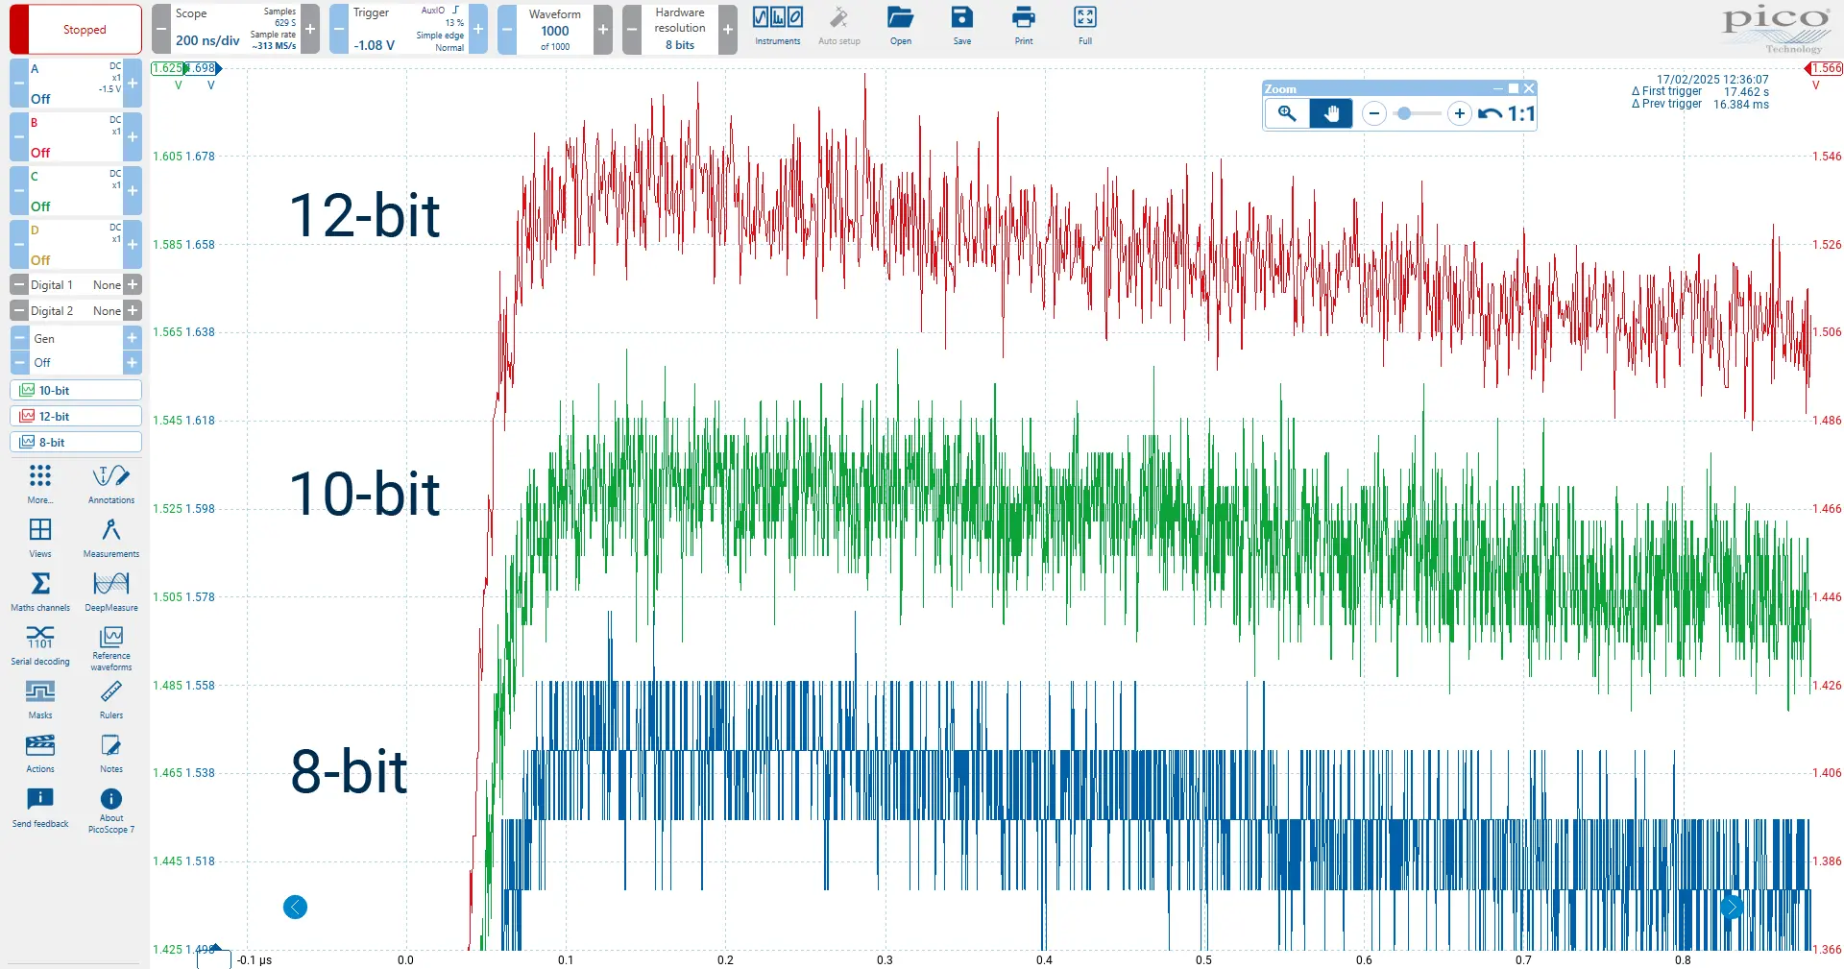Open Serial decoding panel

[40, 644]
